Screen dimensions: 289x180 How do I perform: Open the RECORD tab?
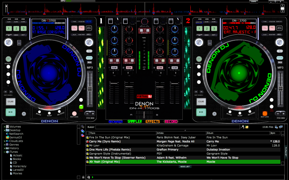(171, 121)
